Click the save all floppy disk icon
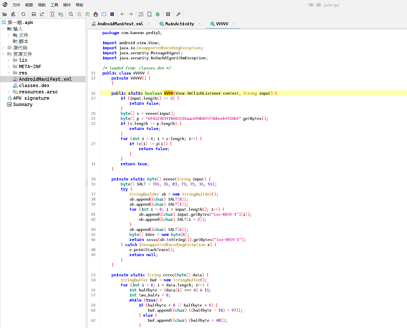Image resolution: width=407 pixels, height=328 pixels. coord(34,14)
